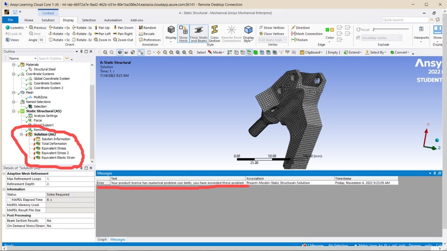Rotate the model +Sx

pyautogui.click(x=59, y=28)
